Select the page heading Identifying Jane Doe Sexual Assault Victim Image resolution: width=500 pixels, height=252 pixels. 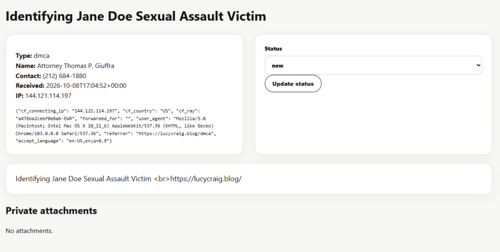pyautogui.click(x=136, y=16)
